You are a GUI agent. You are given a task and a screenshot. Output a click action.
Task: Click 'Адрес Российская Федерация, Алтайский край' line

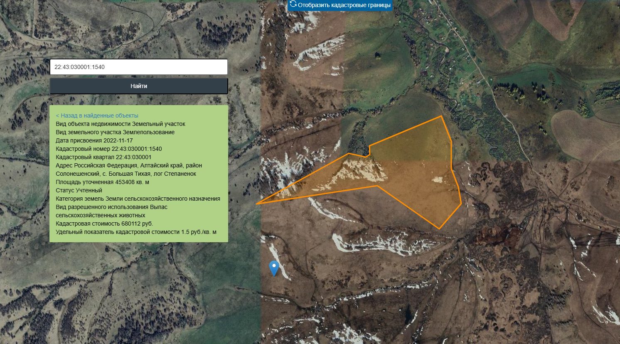coord(129,170)
